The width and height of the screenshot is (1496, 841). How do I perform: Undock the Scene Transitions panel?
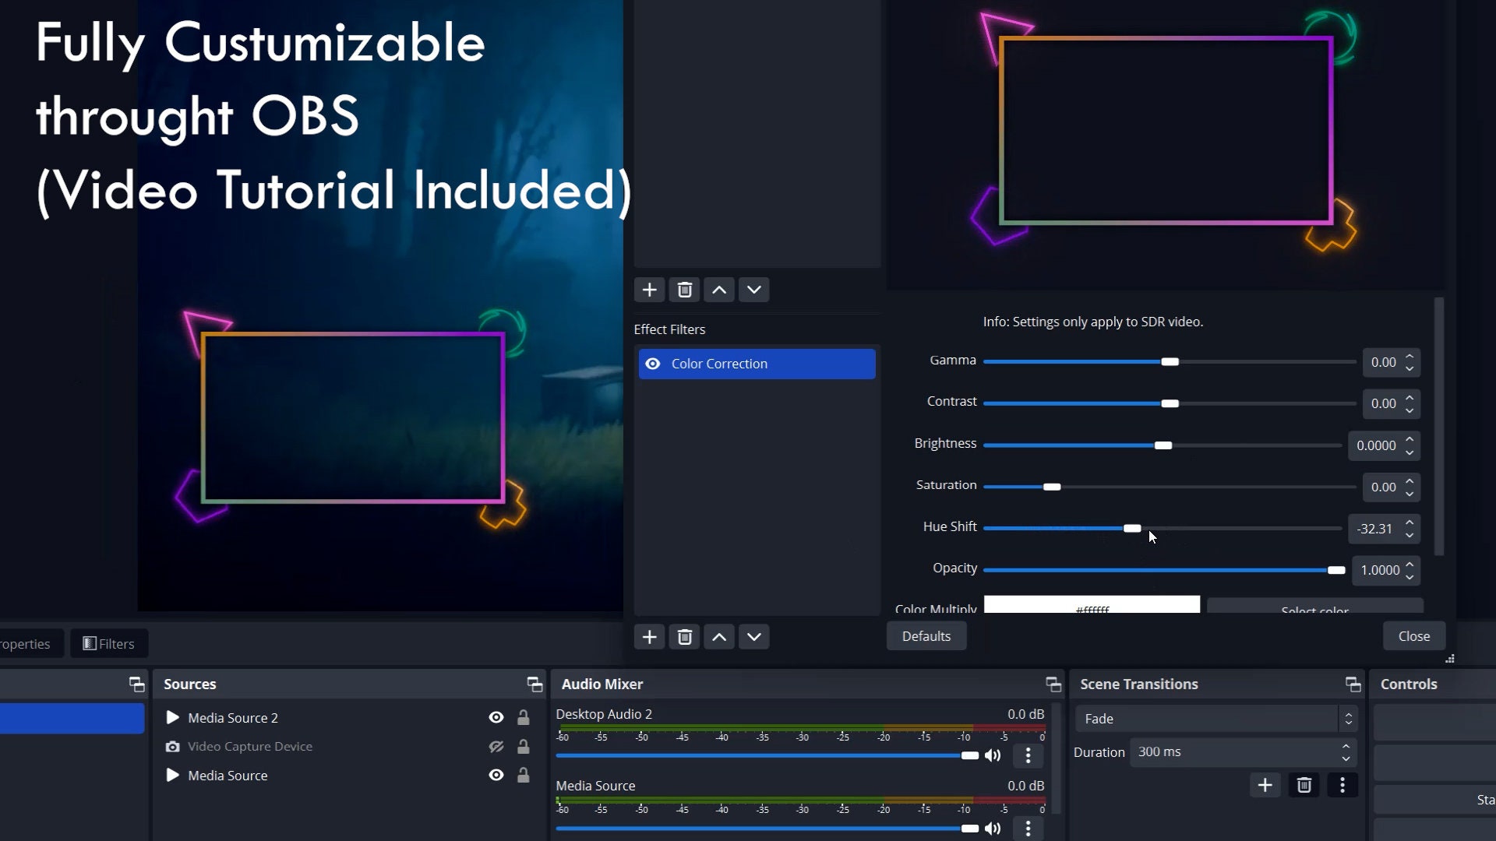click(1353, 684)
